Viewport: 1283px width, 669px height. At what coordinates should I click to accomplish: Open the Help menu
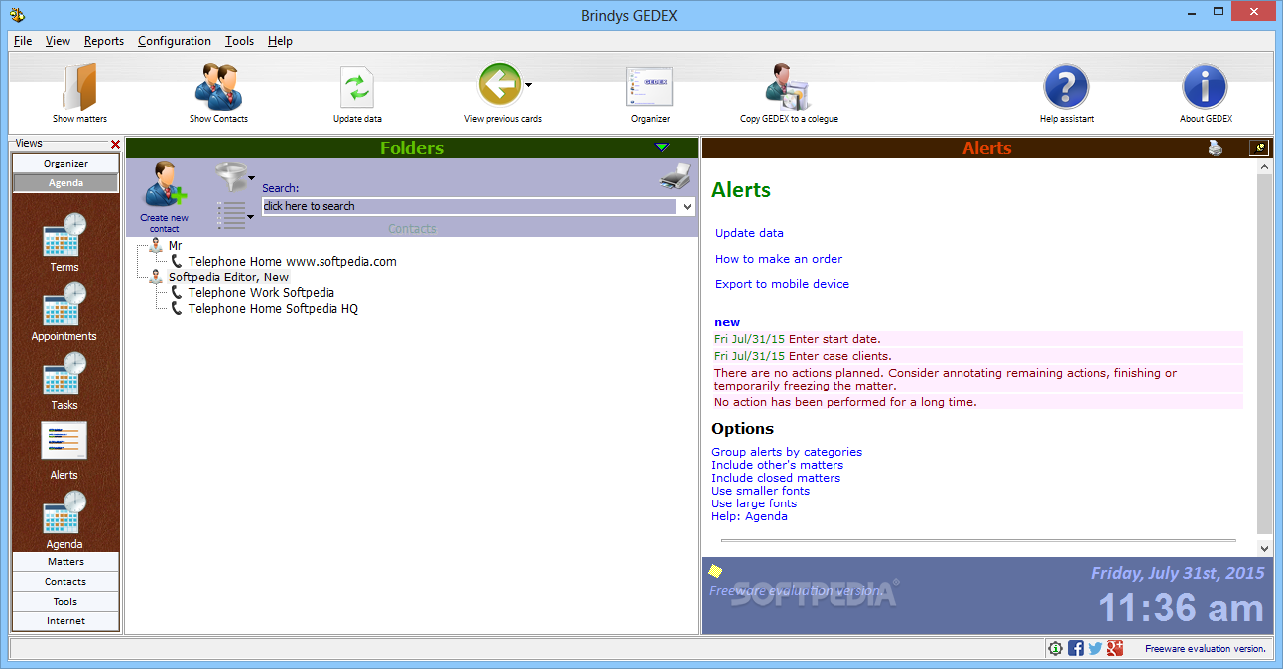pos(280,41)
